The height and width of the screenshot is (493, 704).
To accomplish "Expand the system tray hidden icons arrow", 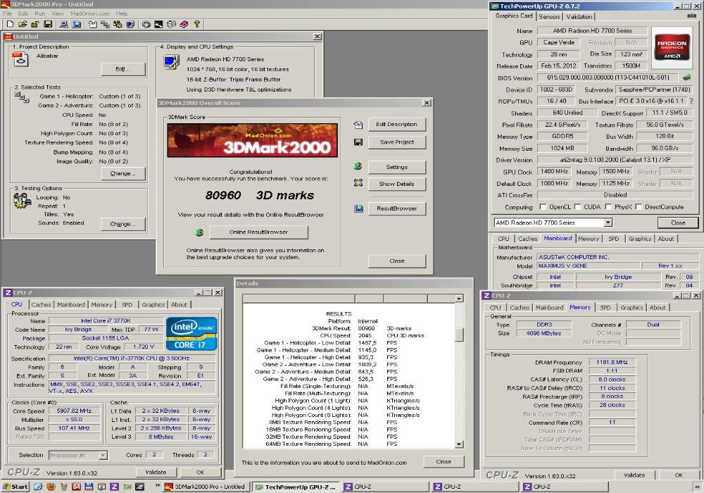I will [697, 487].
